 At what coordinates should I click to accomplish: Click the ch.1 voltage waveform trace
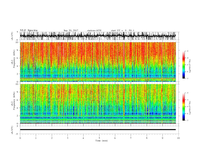tap(98, 36)
